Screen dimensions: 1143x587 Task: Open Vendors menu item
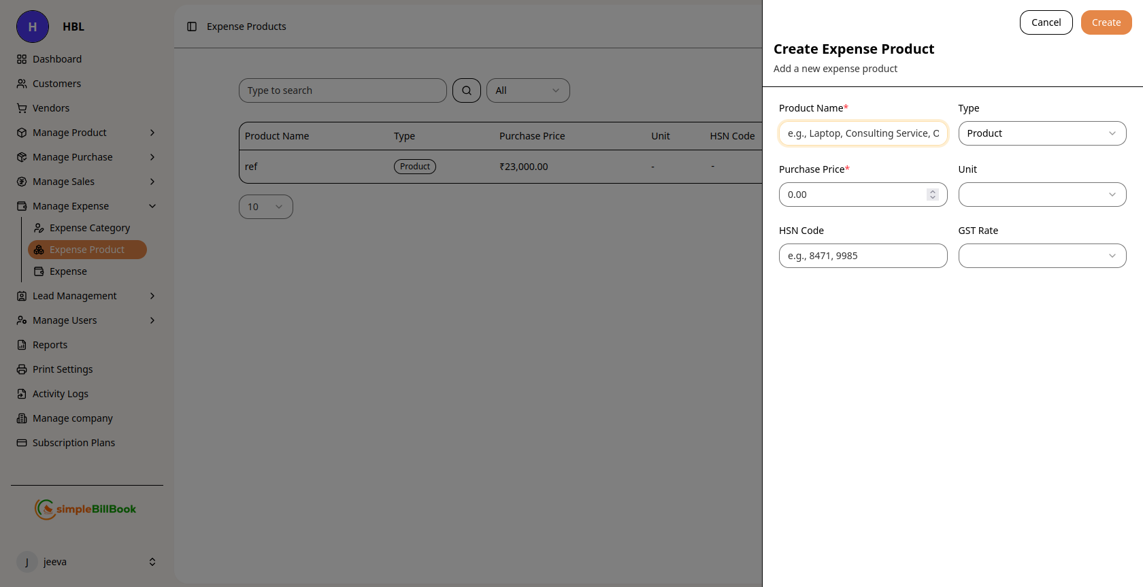pos(87,108)
